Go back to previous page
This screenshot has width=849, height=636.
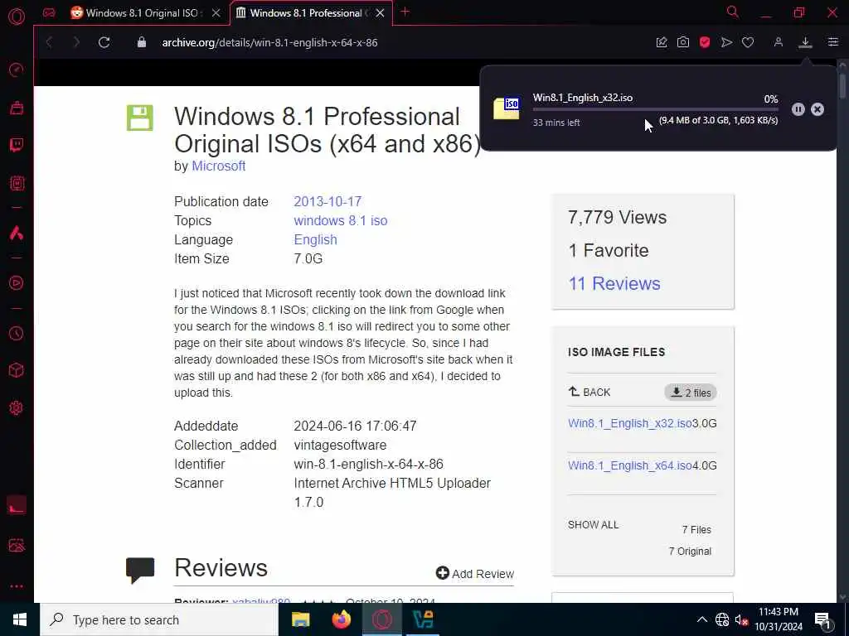tap(49, 42)
